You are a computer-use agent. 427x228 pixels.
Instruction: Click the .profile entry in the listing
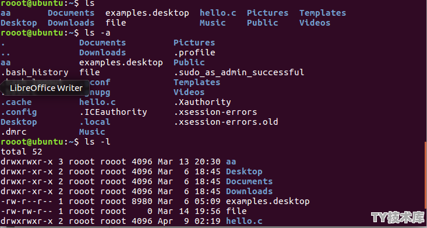coord(195,53)
